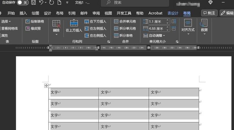Open the 开始 (Home) tab
Image resolution: width=234 pixels, height=130 pixels.
pyautogui.click(x=11, y=13)
